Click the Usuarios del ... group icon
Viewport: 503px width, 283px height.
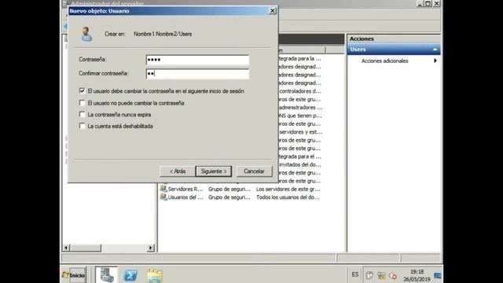163,197
